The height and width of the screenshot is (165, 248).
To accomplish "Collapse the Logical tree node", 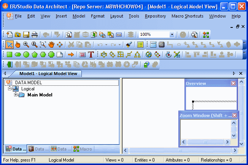I will coord(10,89).
